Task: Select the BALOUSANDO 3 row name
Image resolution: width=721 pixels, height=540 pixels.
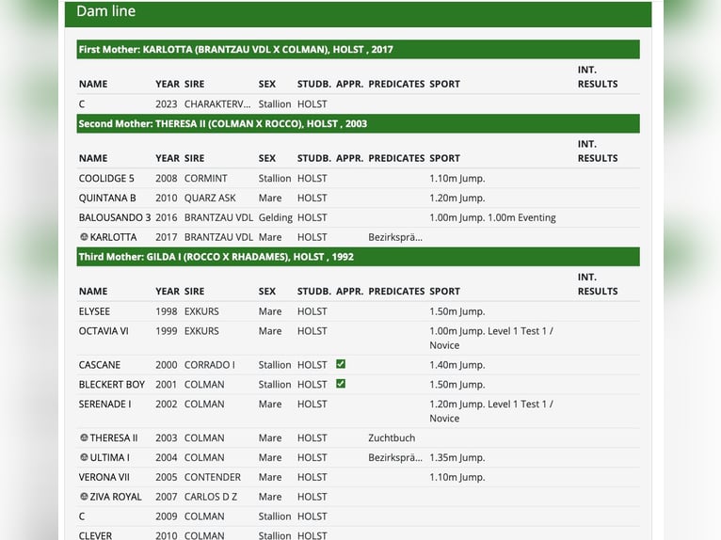Action: (x=114, y=217)
